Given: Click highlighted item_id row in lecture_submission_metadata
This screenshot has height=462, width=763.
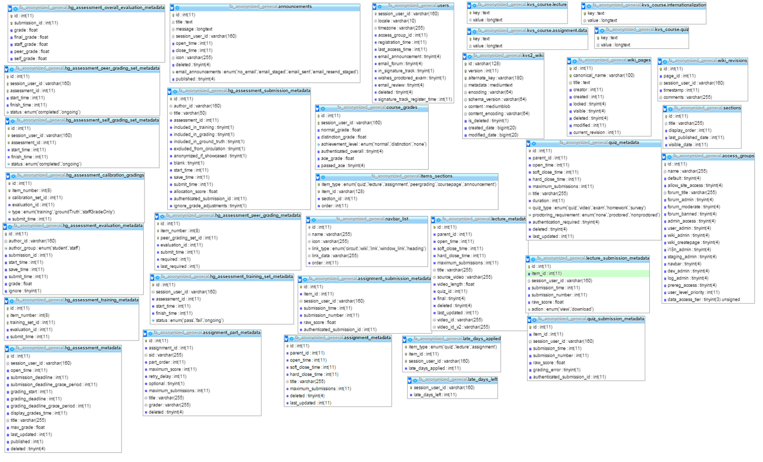Looking at the screenshot, I should click(588, 274).
